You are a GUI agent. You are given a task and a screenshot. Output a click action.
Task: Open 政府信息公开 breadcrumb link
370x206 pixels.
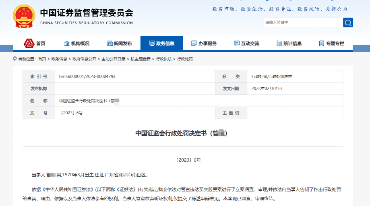(84, 59)
